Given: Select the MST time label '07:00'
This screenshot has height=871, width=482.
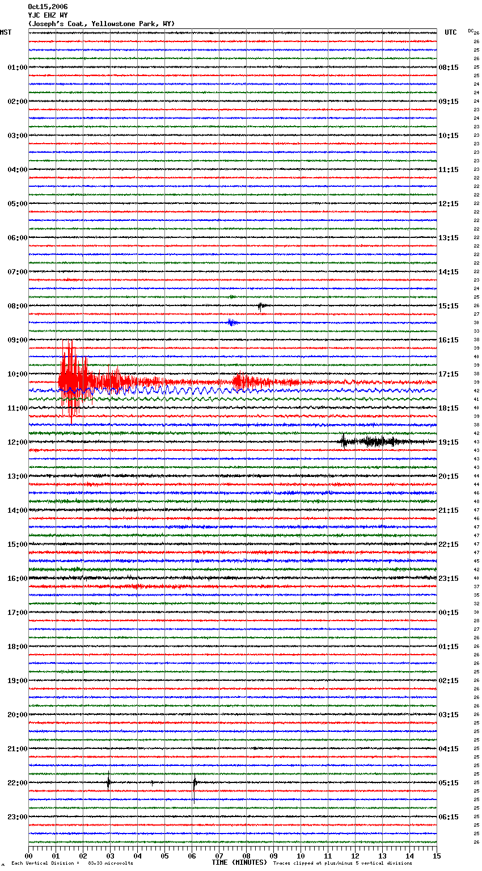Looking at the screenshot, I should pyautogui.click(x=17, y=272).
